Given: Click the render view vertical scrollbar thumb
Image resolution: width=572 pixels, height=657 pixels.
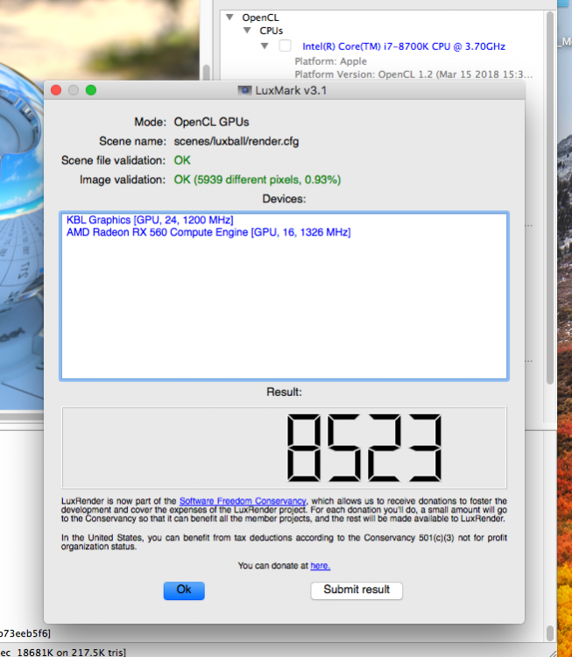Looking at the screenshot, I should coord(206,73).
